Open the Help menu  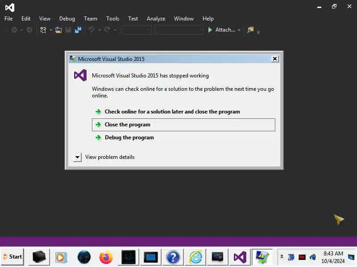point(208,19)
